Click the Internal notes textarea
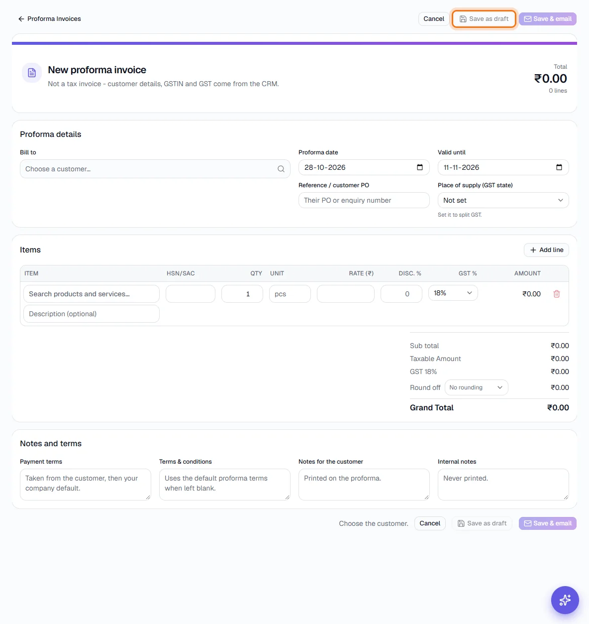Screen dimensions: 589x624 click(503, 485)
